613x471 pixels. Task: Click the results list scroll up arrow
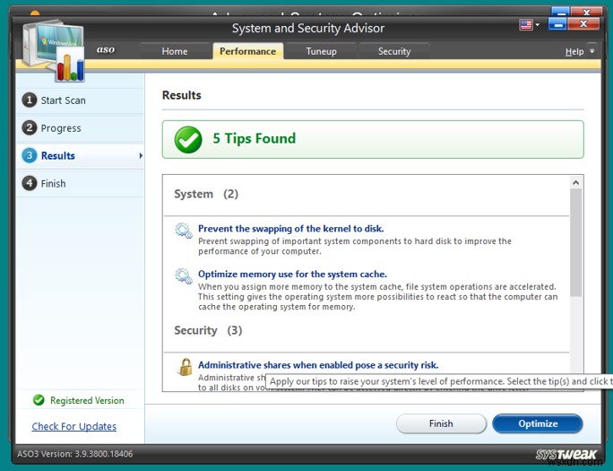[576, 183]
